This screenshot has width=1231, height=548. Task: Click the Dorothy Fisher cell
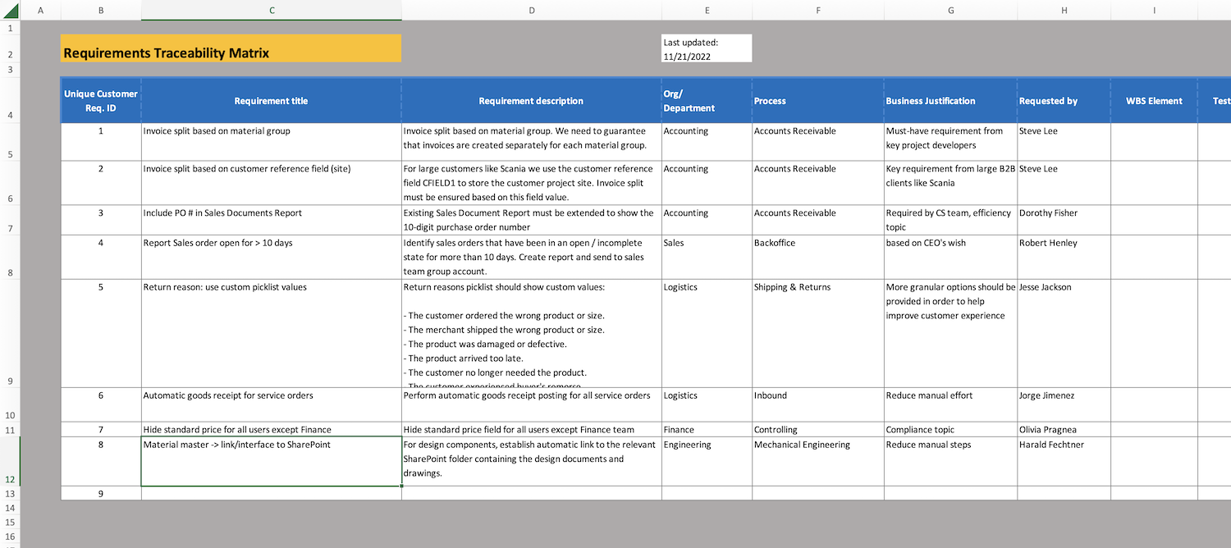coord(1064,220)
